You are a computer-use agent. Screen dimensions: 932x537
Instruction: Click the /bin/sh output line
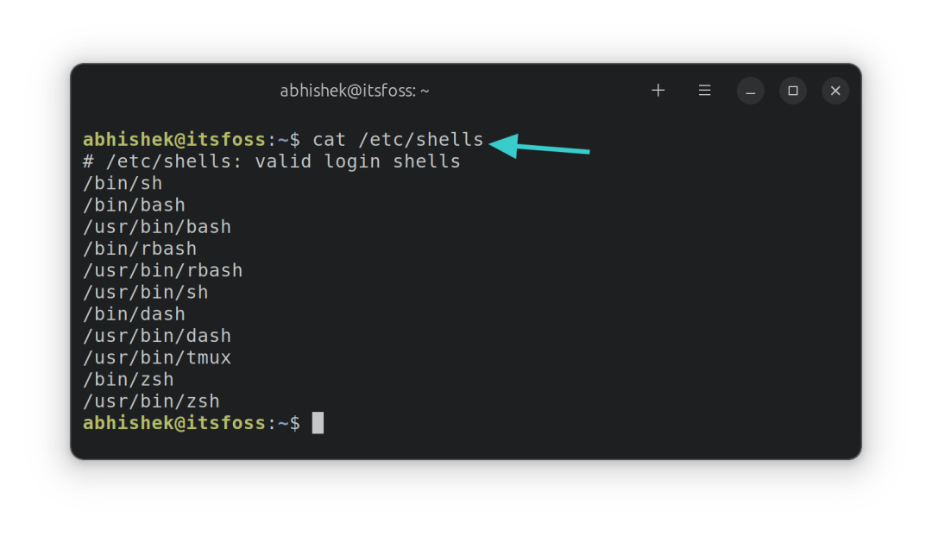pos(123,183)
